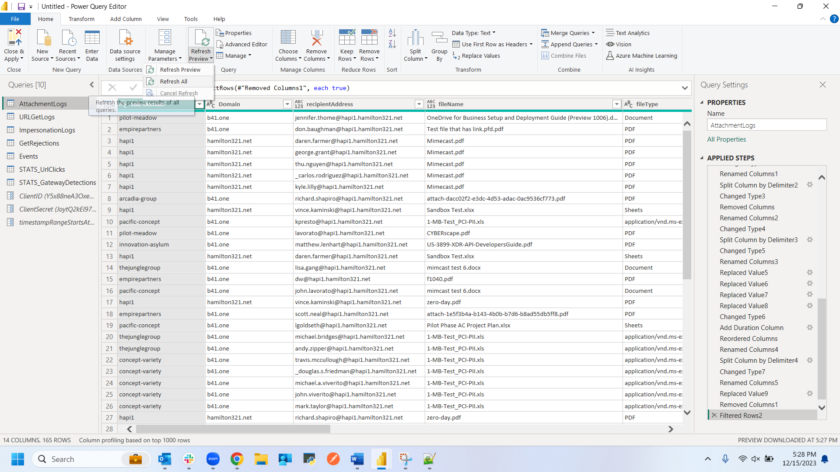Select Refresh All from the dropdown menu
This screenshot has width=840, height=472.
(174, 81)
